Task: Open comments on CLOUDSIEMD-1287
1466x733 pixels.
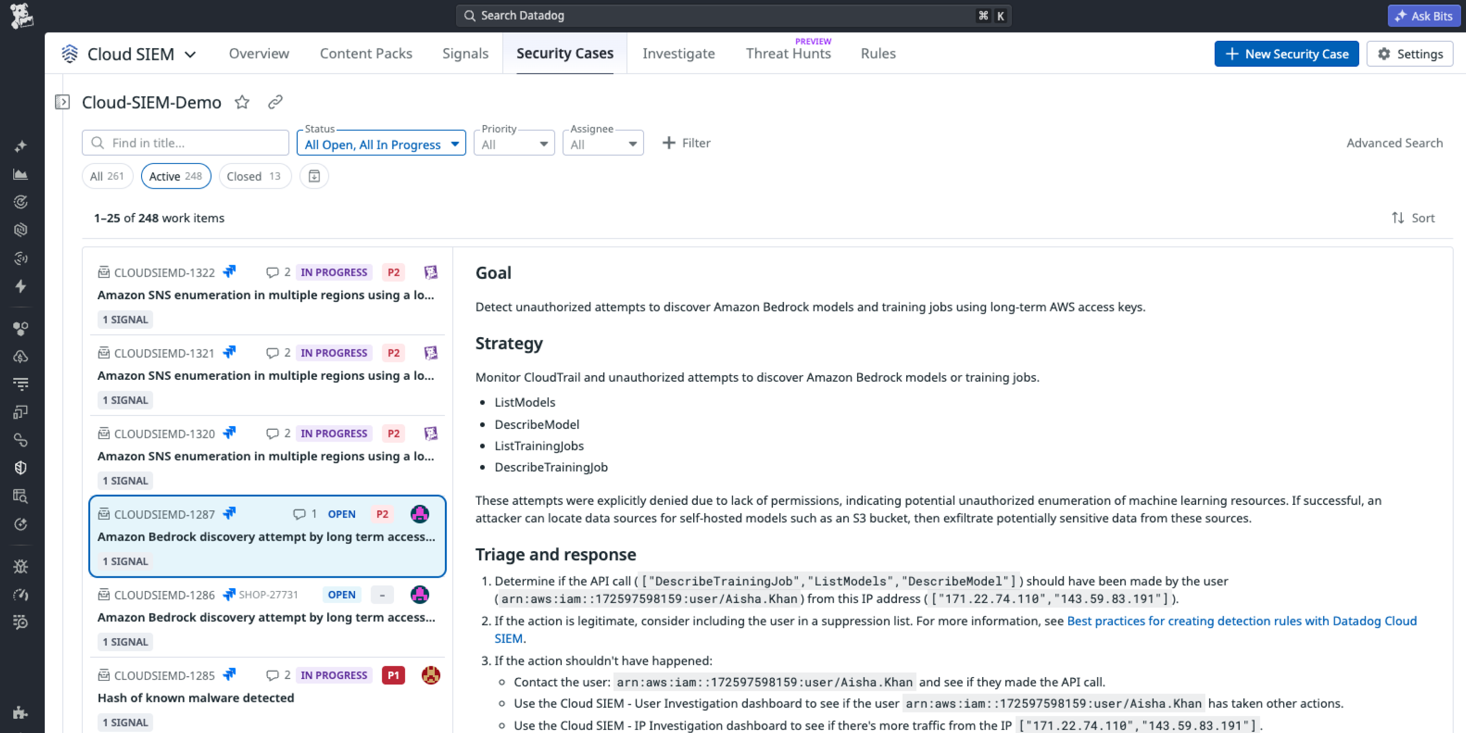Action: (x=305, y=514)
